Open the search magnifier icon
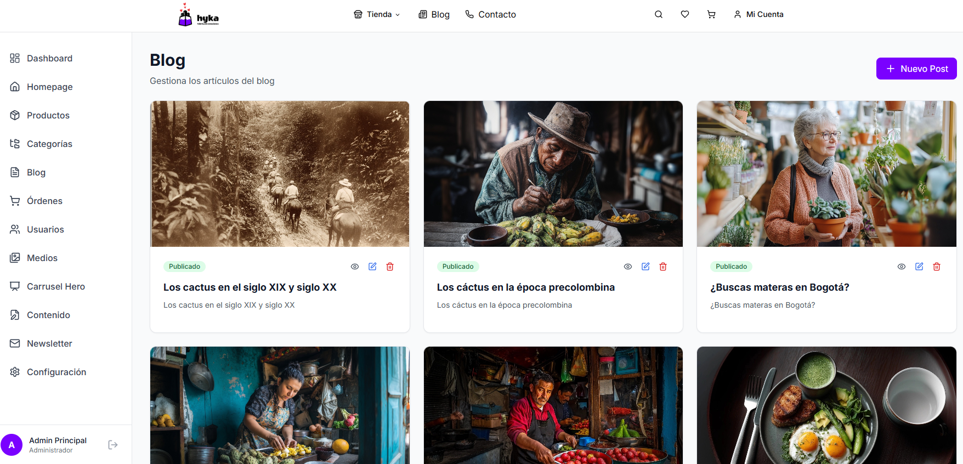Image resolution: width=963 pixels, height=464 pixels. (659, 14)
